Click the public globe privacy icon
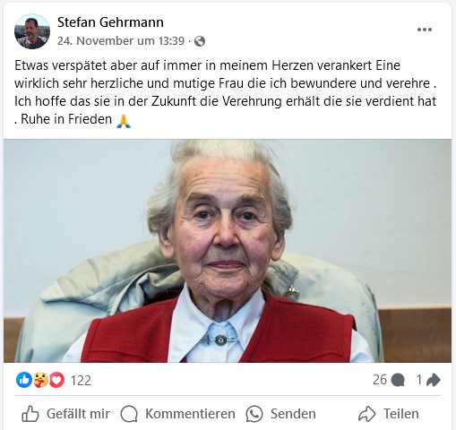This screenshot has height=430, width=456. [200, 41]
